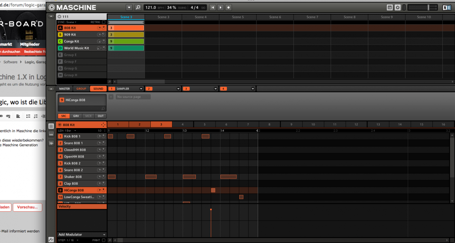Enable the RETRIG checkbox

click(103, 22)
